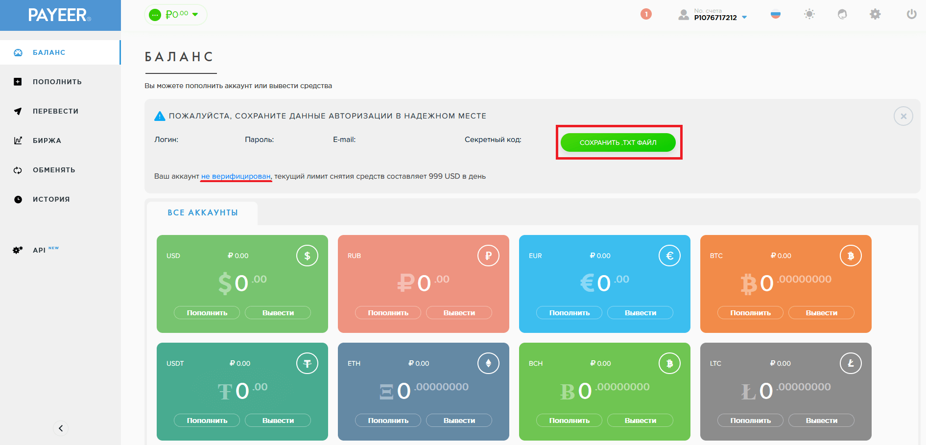
Task: Click the Bitcoin icon on BTC card
Action: tap(851, 256)
